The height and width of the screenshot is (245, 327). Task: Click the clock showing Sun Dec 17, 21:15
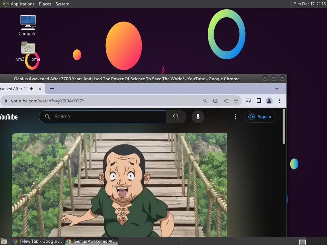[x=310, y=4]
